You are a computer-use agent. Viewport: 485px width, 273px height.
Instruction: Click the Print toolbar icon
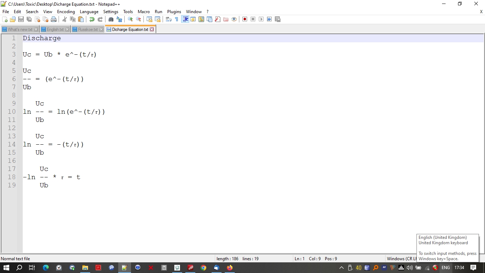coord(54,19)
